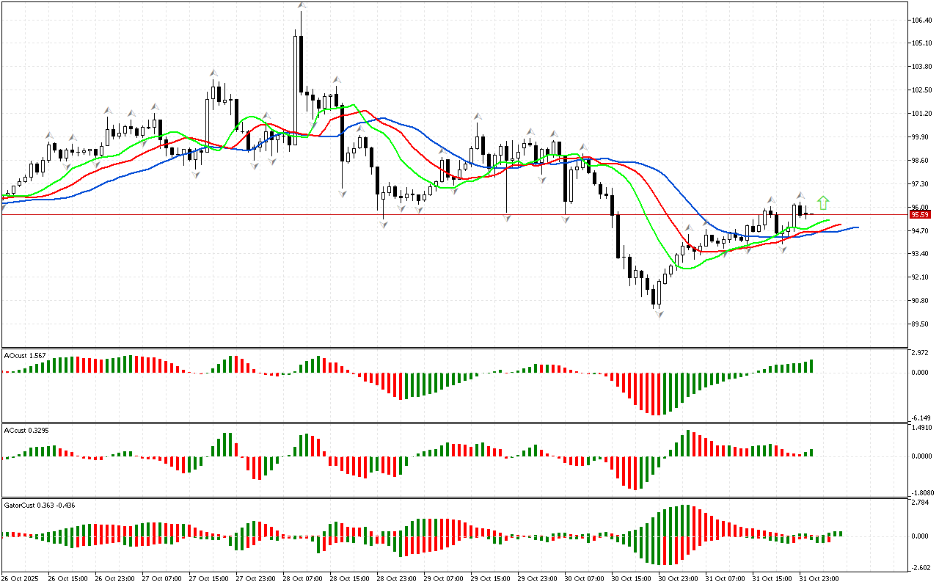Click the down fractal below the lowest candle

pos(659,314)
